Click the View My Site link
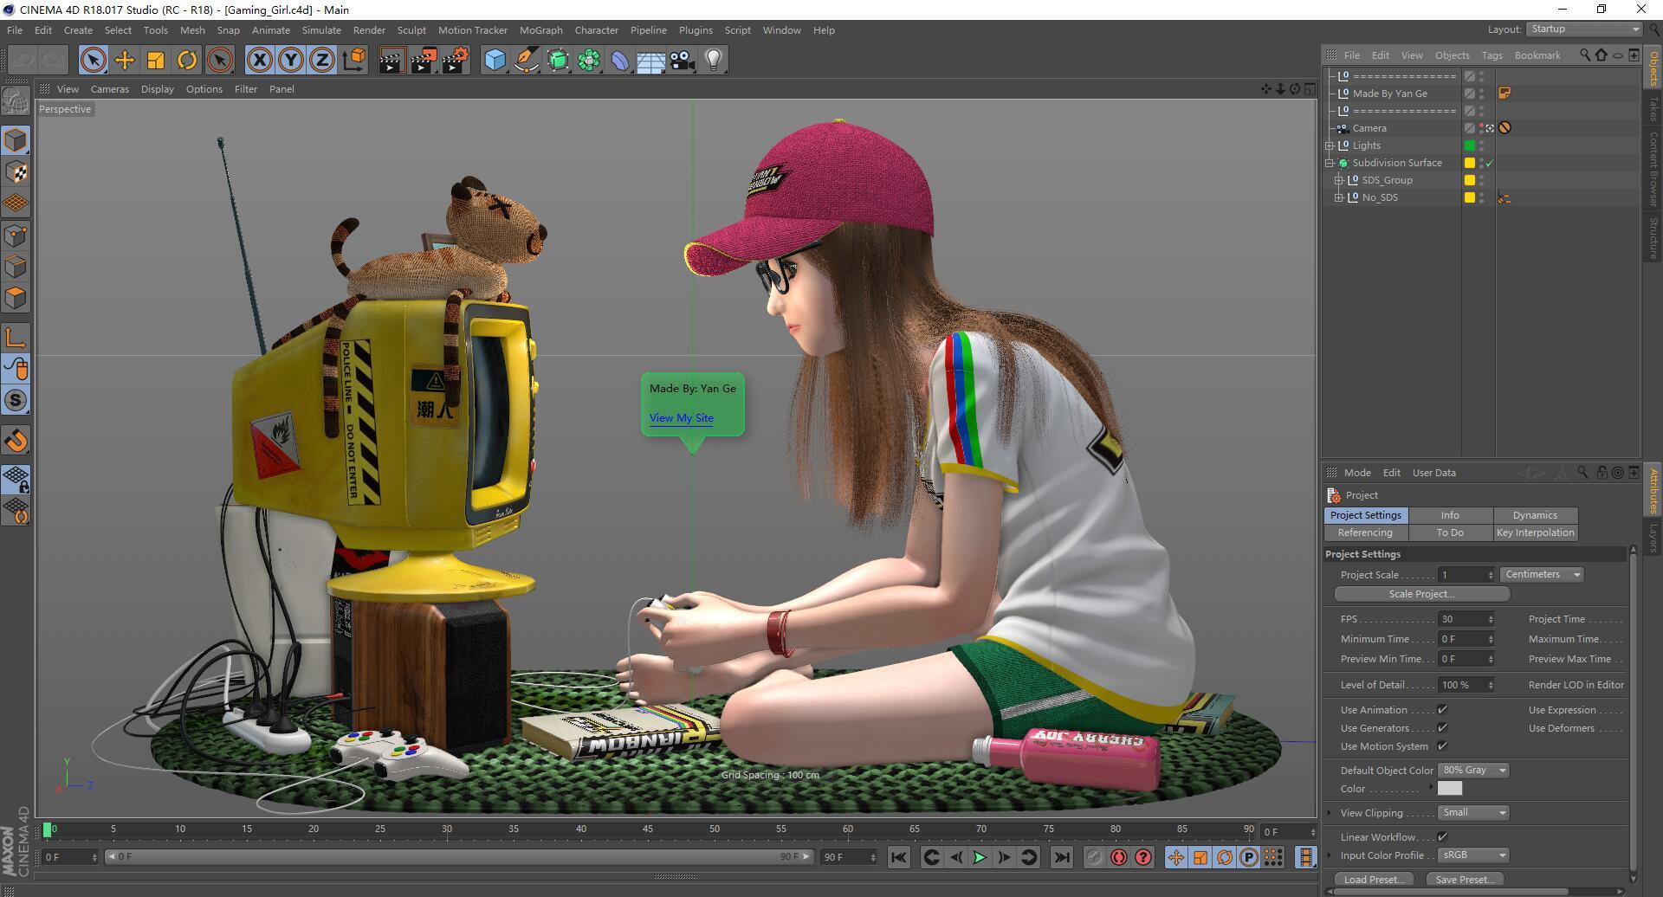Image resolution: width=1663 pixels, height=897 pixels. [681, 418]
